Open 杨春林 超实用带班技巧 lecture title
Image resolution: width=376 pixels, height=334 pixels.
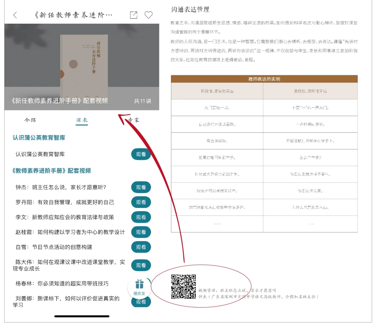[62, 284]
